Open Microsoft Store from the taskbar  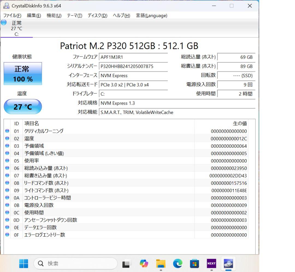[x=194, y=264]
